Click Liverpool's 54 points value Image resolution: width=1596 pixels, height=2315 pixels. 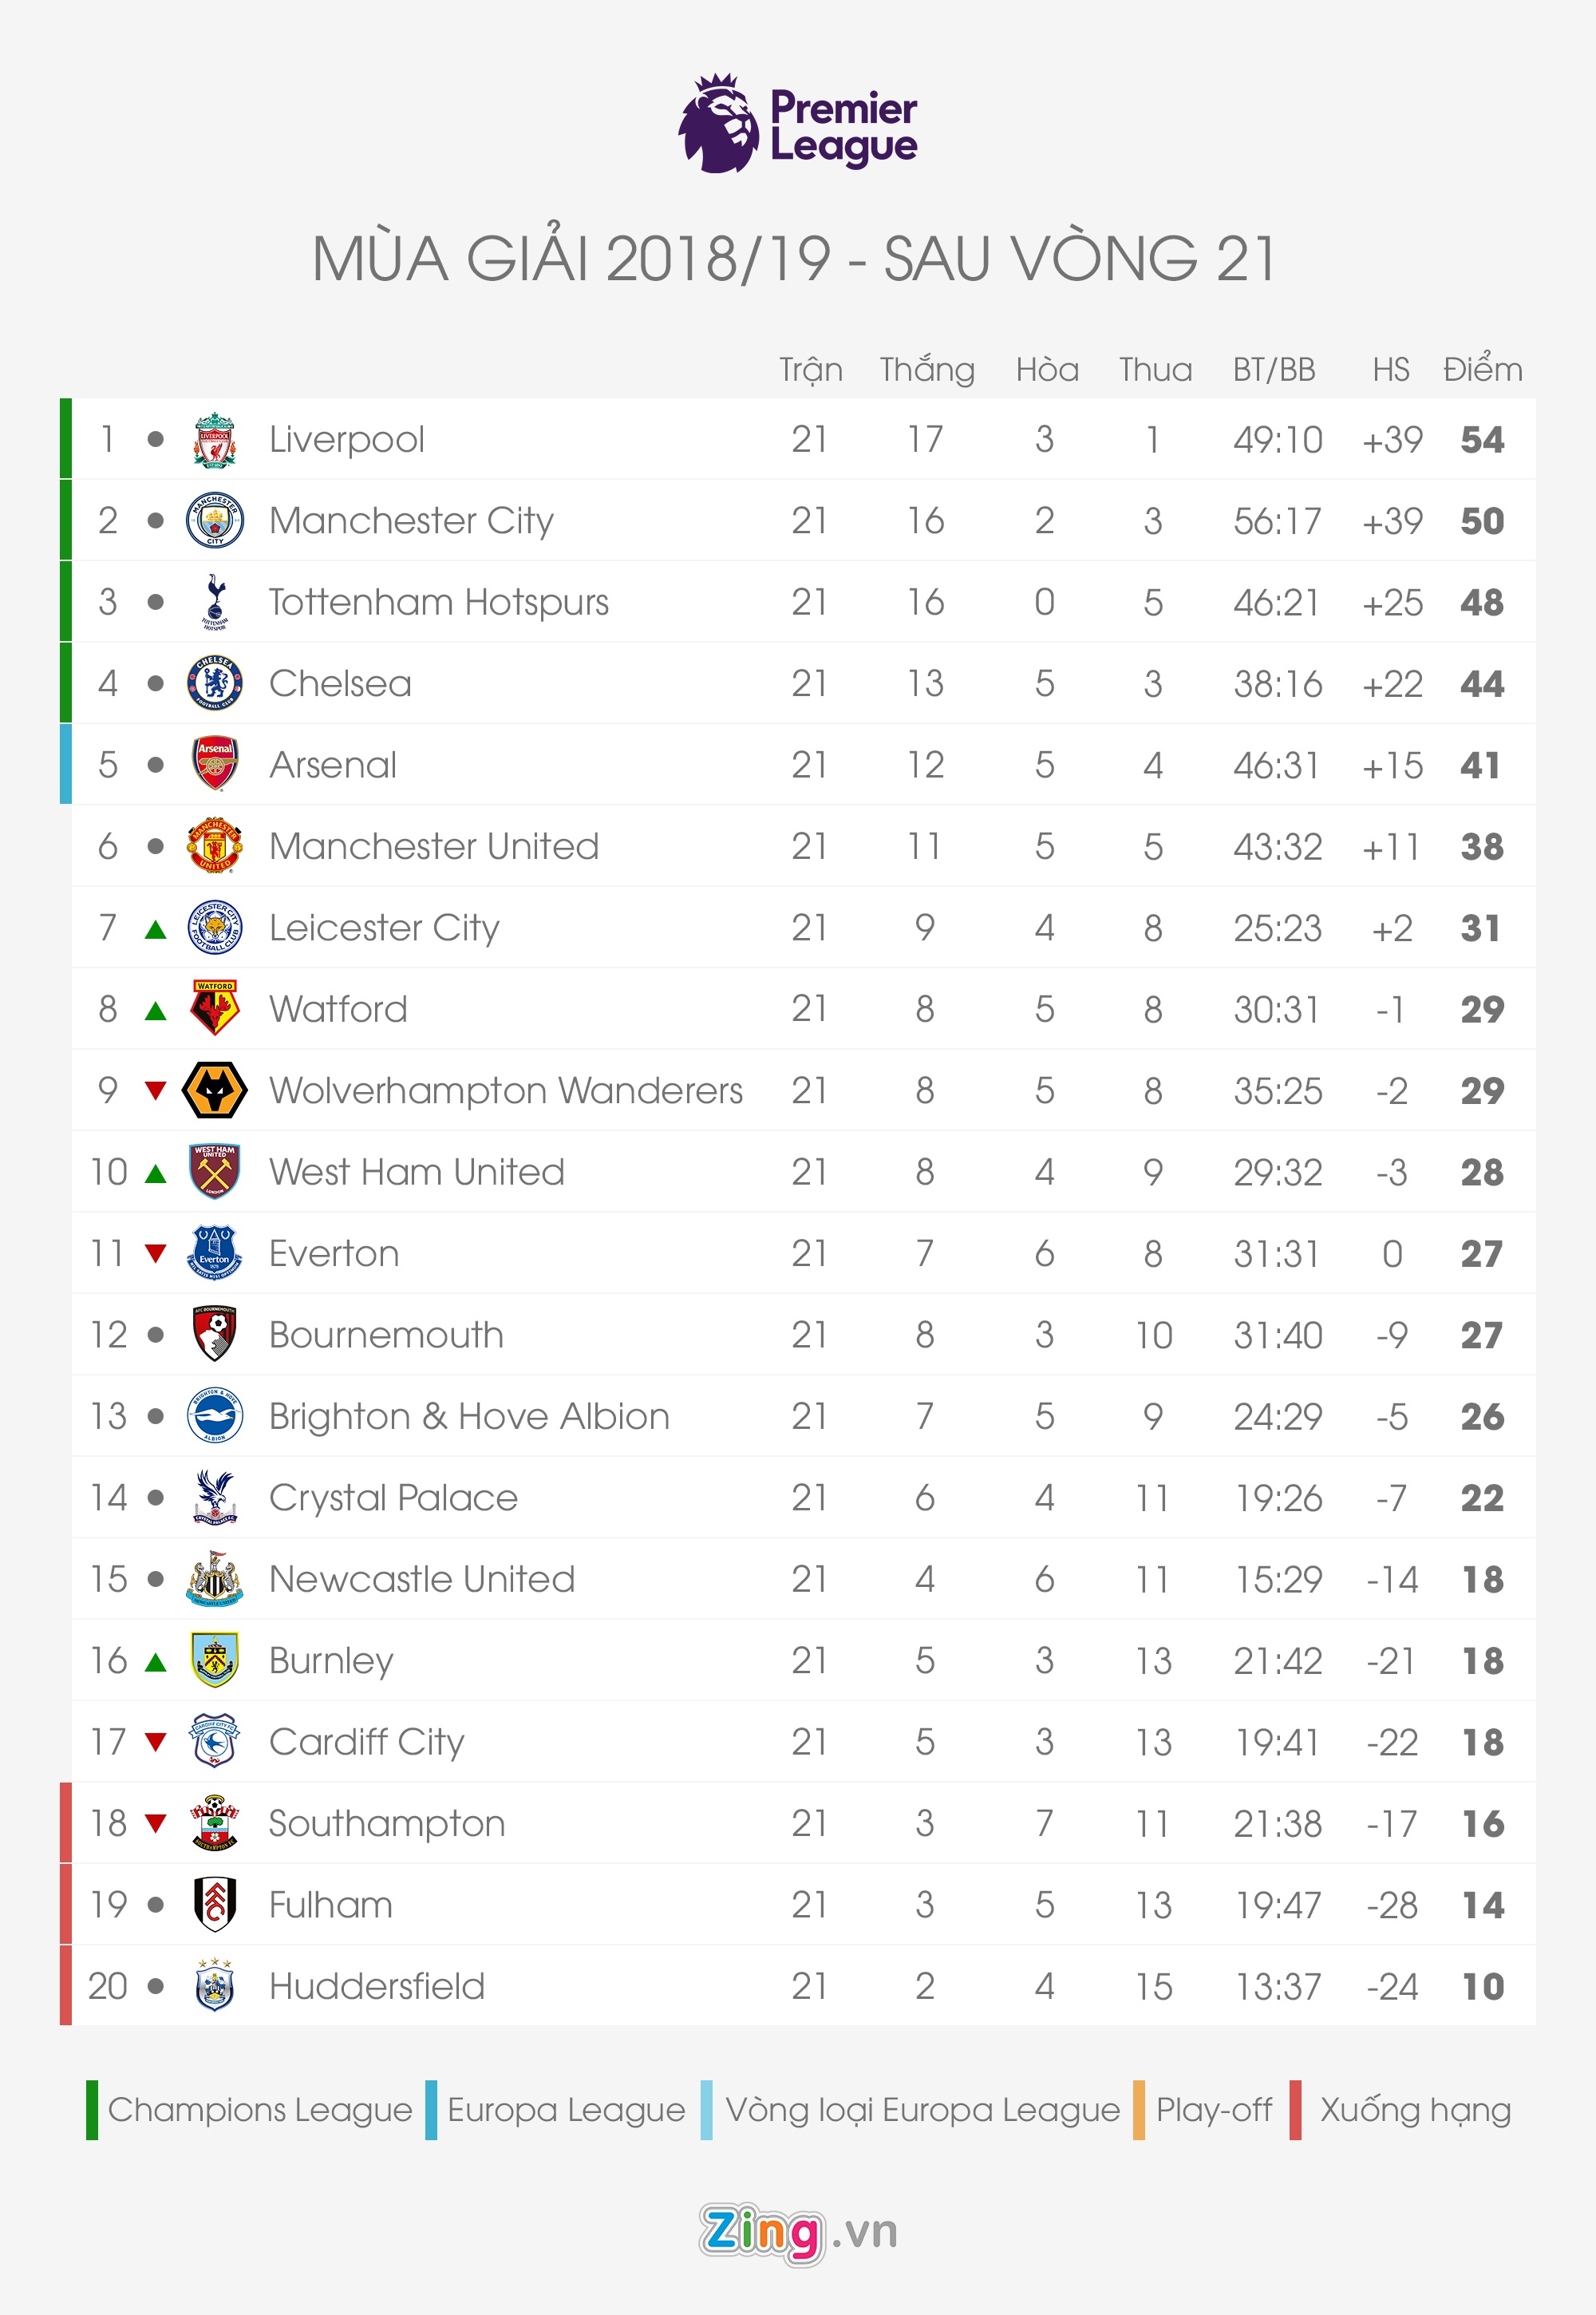[x=1482, y=440]
